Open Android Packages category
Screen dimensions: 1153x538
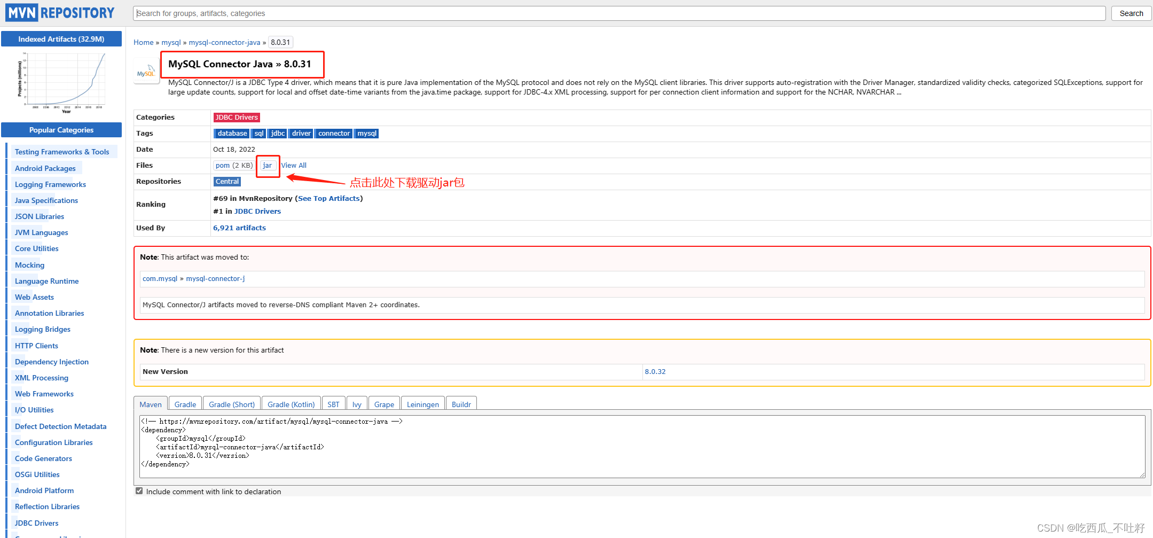coord(45,168)
